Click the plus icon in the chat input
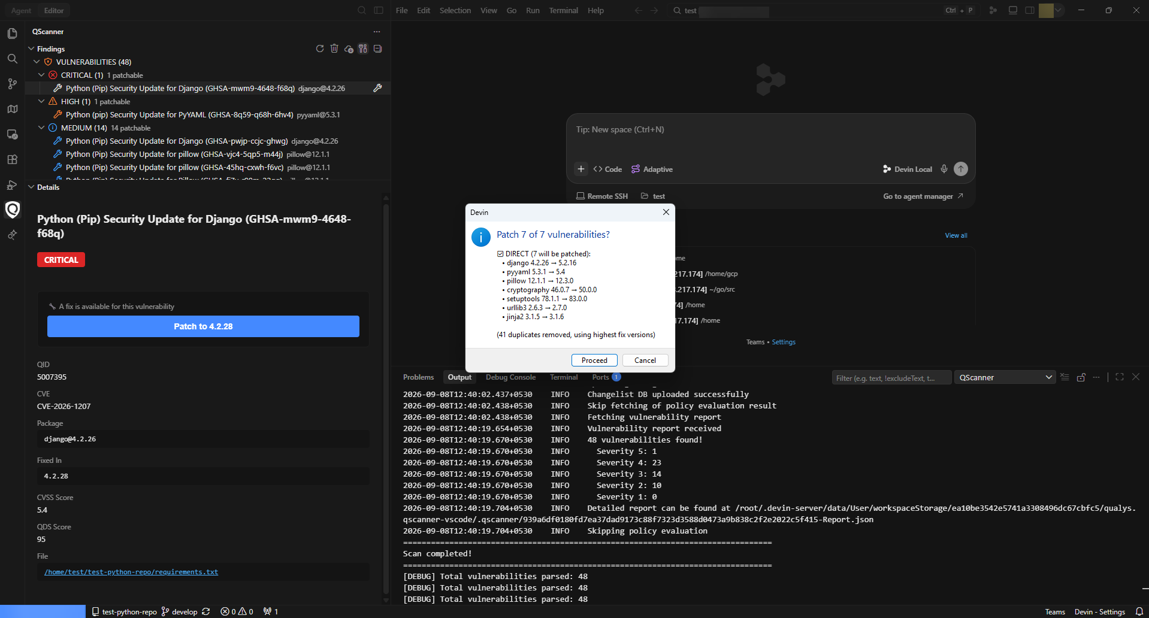 click(581, 169)
